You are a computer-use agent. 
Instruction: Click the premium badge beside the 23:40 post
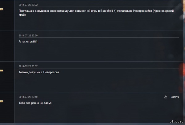coord(2,101)
